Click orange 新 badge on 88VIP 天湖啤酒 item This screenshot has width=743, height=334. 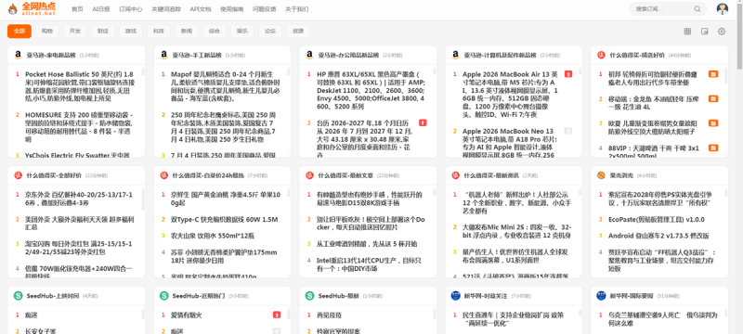pos(713,148)
